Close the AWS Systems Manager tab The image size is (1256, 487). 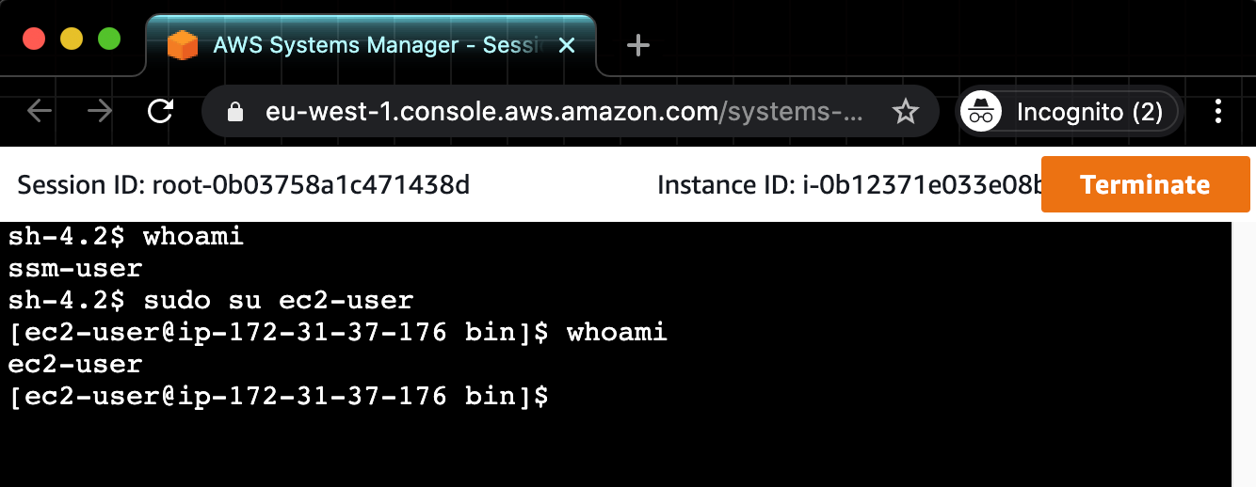click(567, 45)
